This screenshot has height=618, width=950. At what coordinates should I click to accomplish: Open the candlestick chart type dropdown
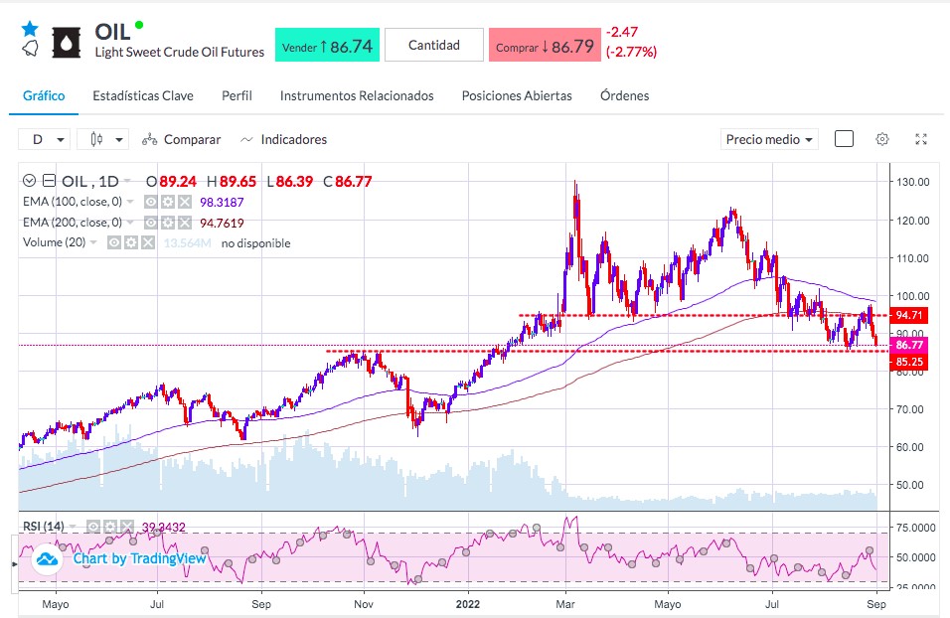103,139
